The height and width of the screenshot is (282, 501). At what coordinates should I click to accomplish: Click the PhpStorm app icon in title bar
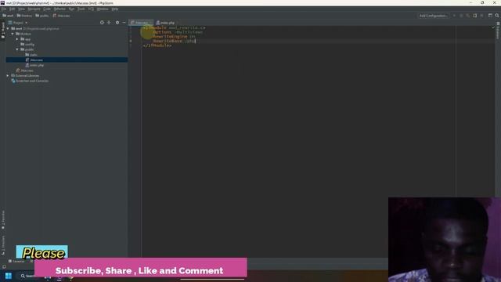(x=2, y=2)
